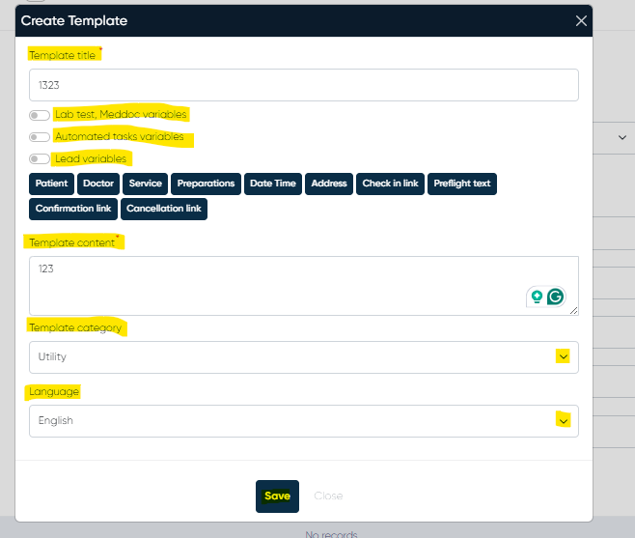Turn on Lead variables toggle
635x538 pixels.
point(40,159)
